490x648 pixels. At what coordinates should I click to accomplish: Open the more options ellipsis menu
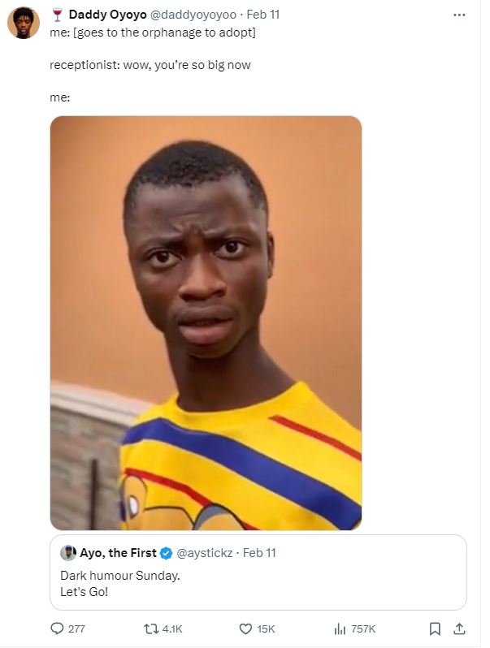pos(460,15)
